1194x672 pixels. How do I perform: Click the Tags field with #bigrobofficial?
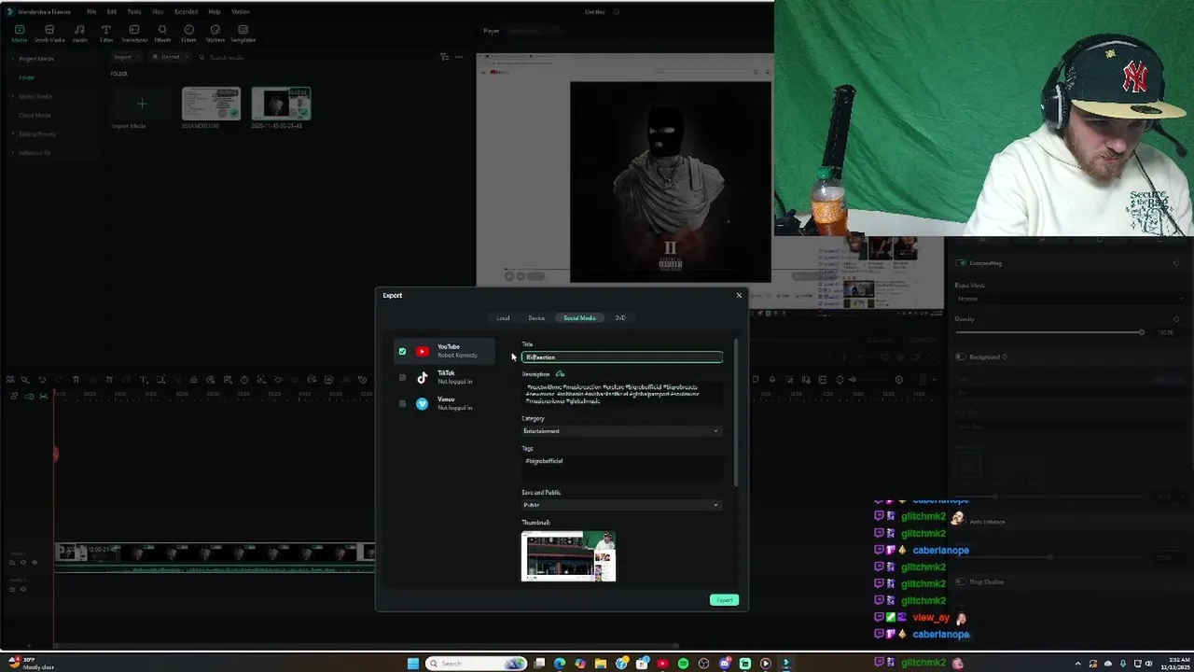[x=621, y=467]
